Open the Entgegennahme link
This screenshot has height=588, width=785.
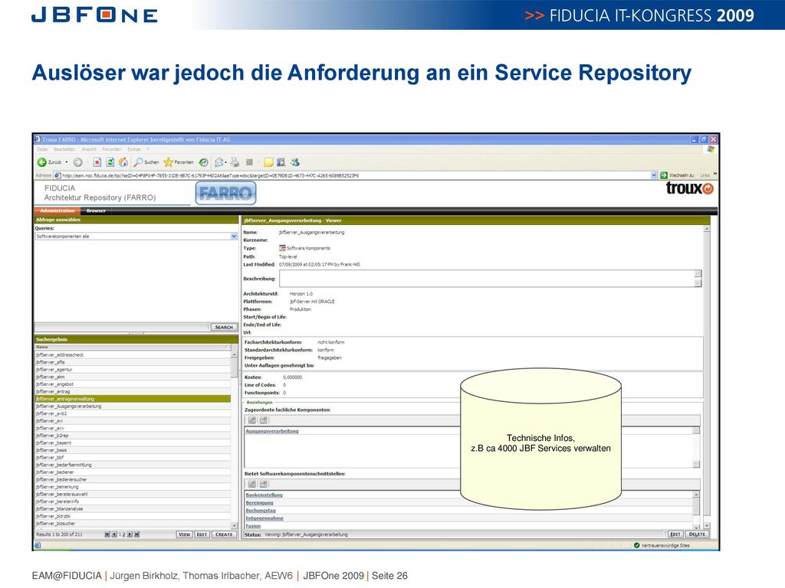click(x=264, y=518)
